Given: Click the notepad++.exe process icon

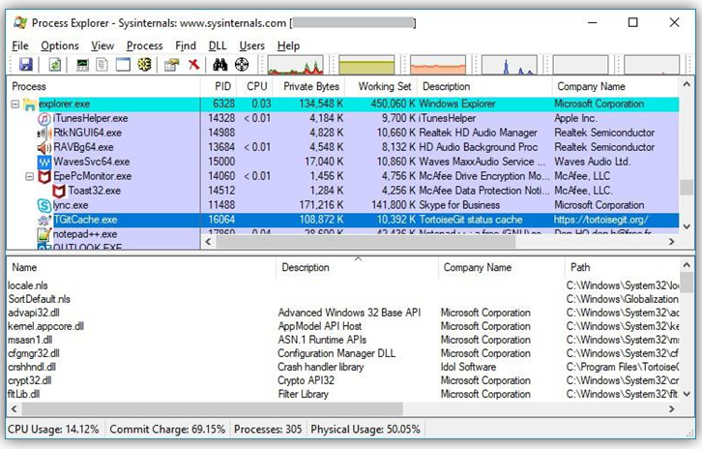Looking at the screenshot, I should pyautogui.click(x=44, y=234).
